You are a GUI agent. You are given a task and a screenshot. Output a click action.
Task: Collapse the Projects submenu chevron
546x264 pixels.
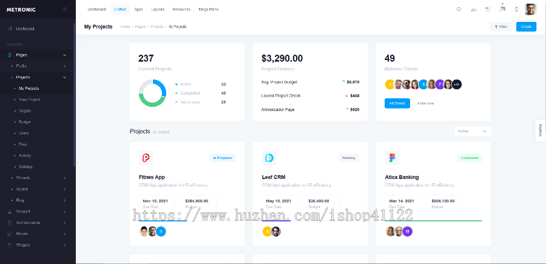click(65, 77)
